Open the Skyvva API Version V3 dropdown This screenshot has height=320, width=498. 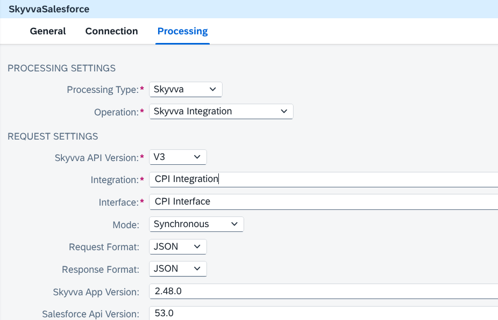point(178,157)
